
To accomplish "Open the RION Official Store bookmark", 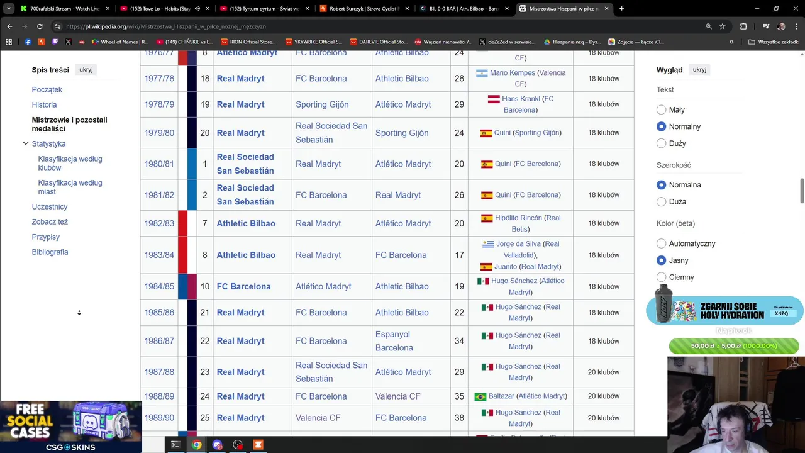I will tap(248, 42).
